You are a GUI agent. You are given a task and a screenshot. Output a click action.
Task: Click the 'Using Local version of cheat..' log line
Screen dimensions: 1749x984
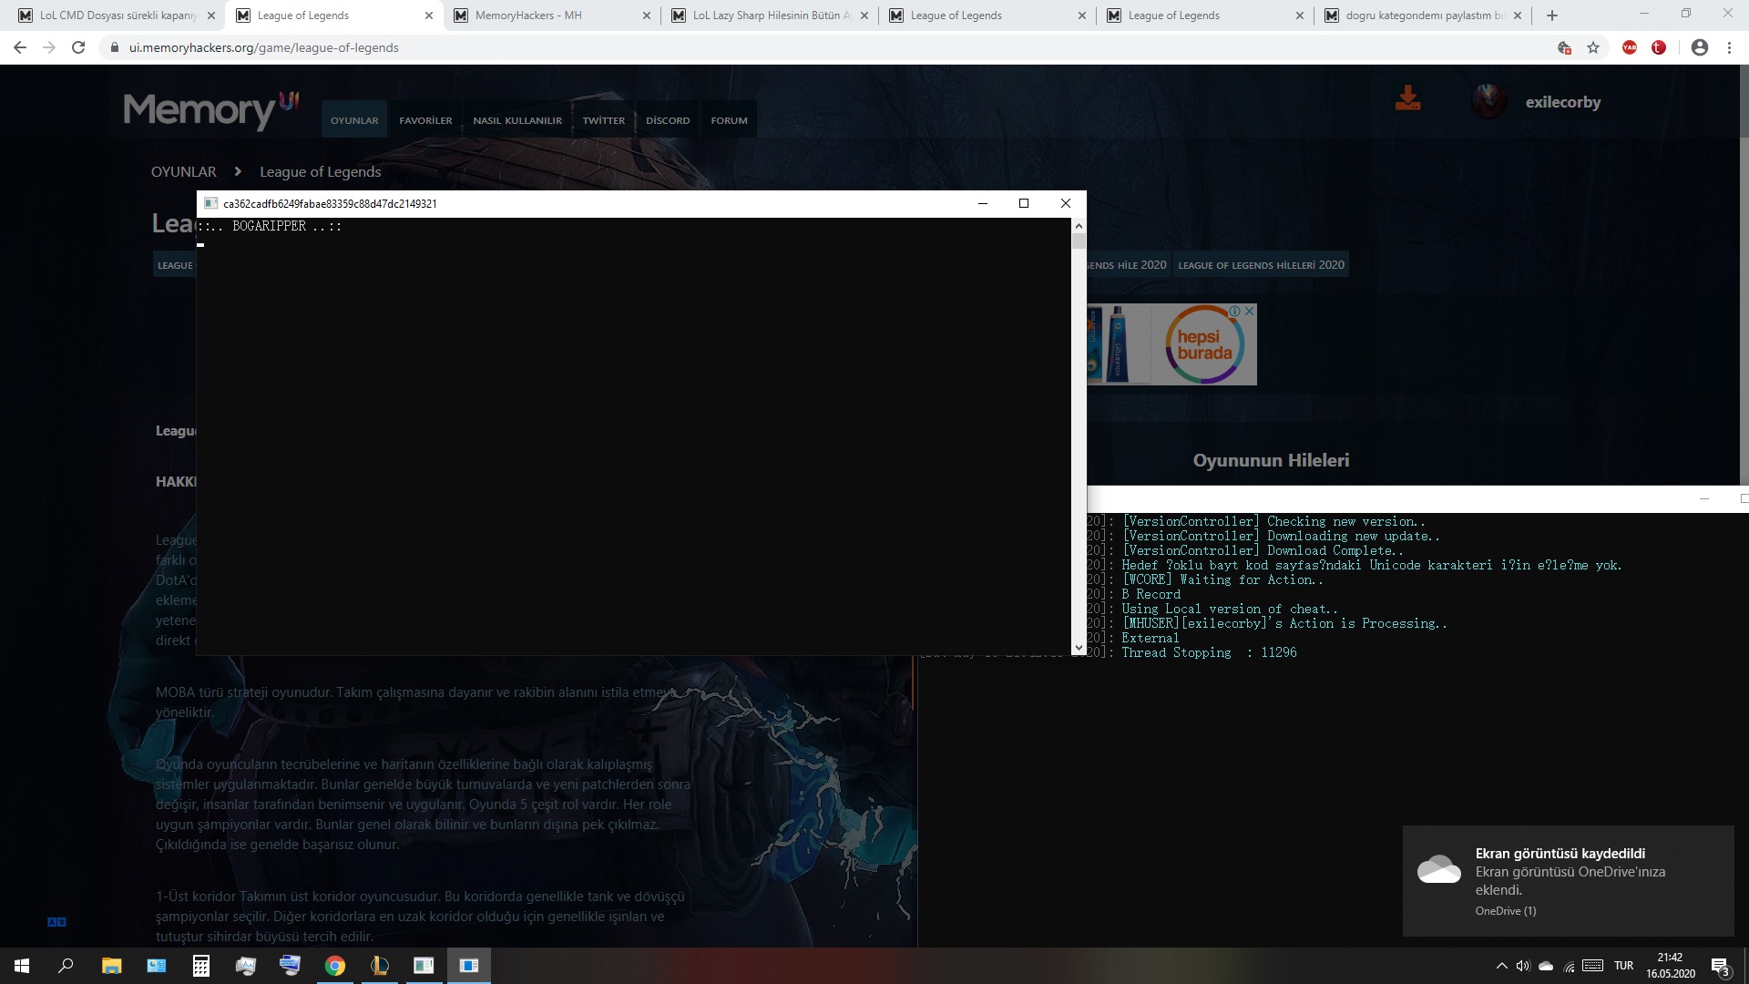coord(1230,610)
